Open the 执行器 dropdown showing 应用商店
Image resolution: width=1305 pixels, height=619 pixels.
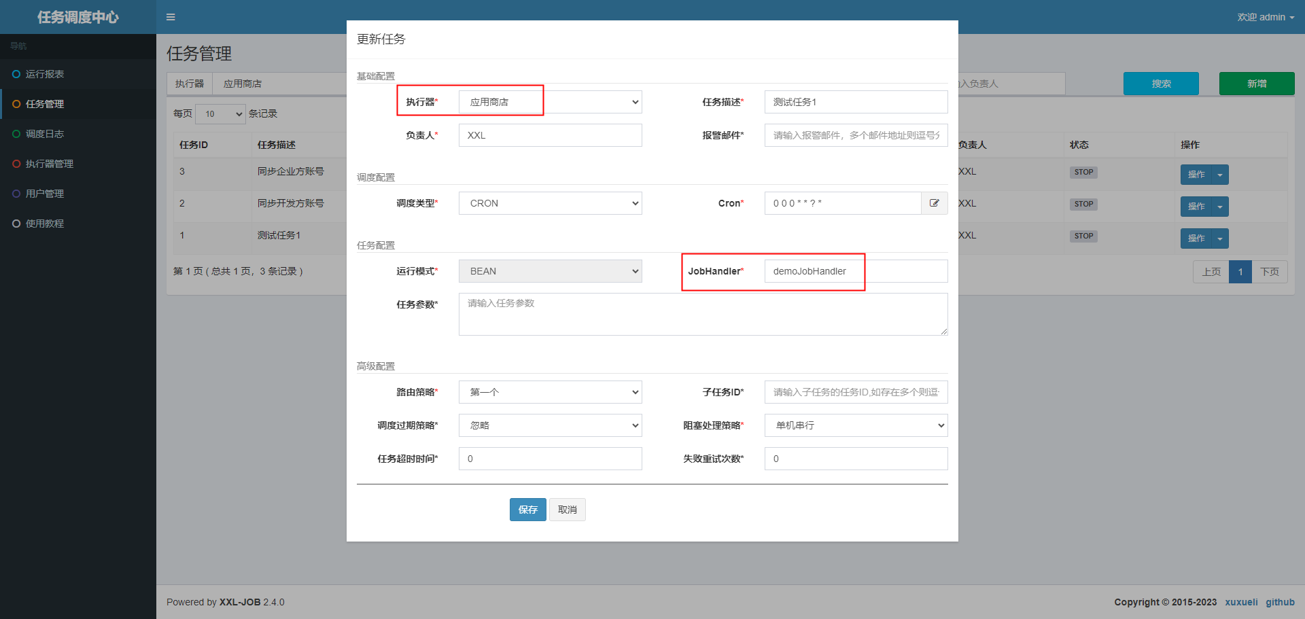(x=551, y=102)
